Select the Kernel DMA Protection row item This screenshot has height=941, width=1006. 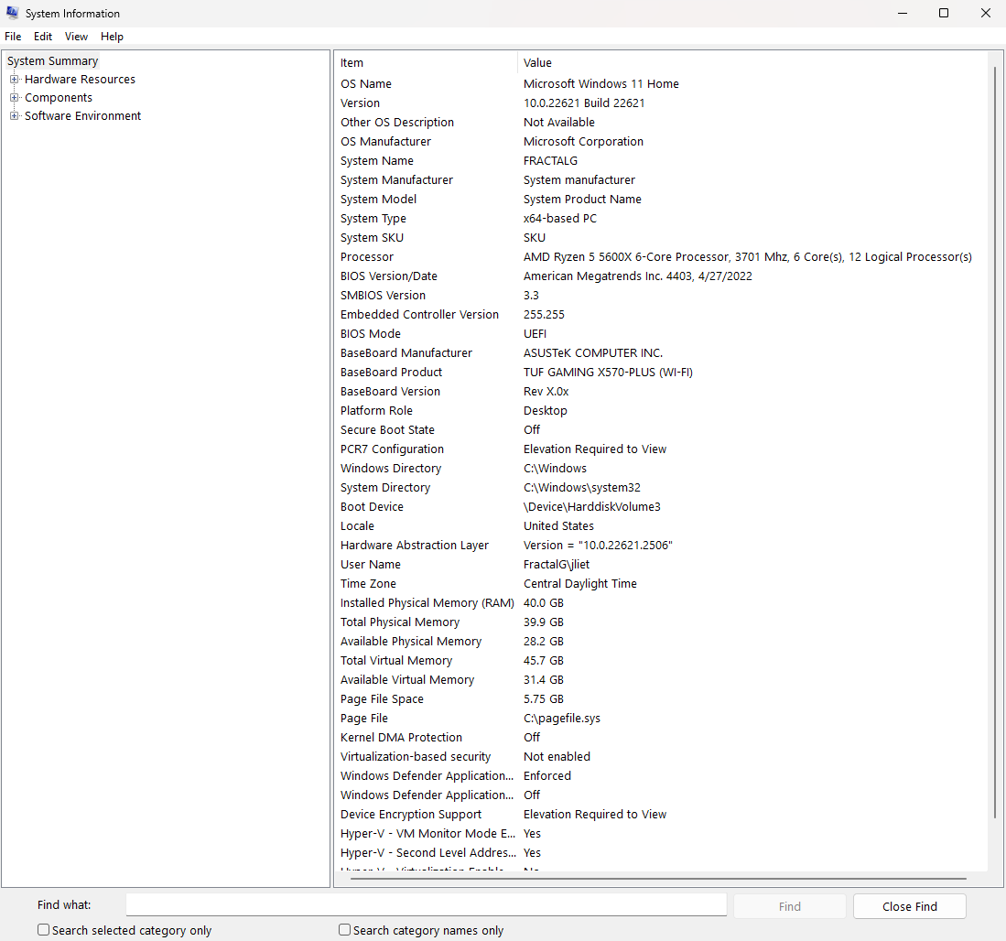click(401, 738)
